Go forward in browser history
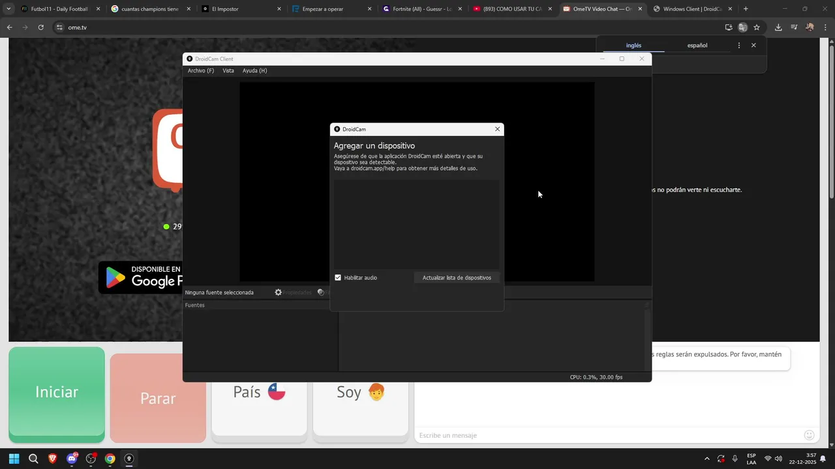The width and height of the screenshot is (835, 469). (25, 27)
